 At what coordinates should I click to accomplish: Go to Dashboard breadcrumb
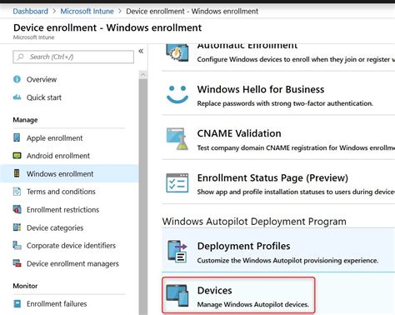[31, 12]
